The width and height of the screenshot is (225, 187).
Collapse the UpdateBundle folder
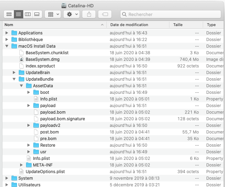click(x=14, y=79)
